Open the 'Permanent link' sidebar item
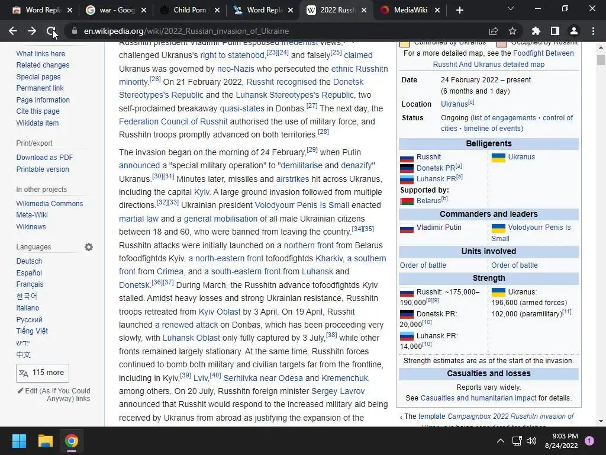Screen dimensions: 606x455 (40, 88)
